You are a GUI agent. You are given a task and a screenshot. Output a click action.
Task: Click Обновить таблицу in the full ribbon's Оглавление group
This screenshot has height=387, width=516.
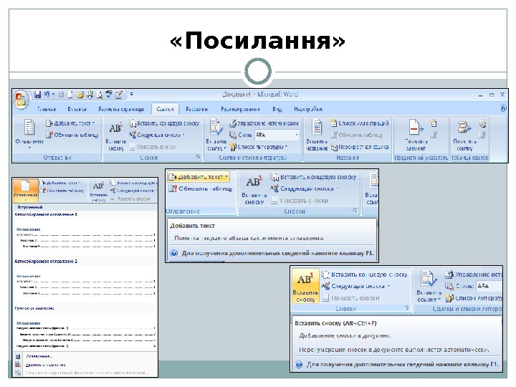(72, 135)
